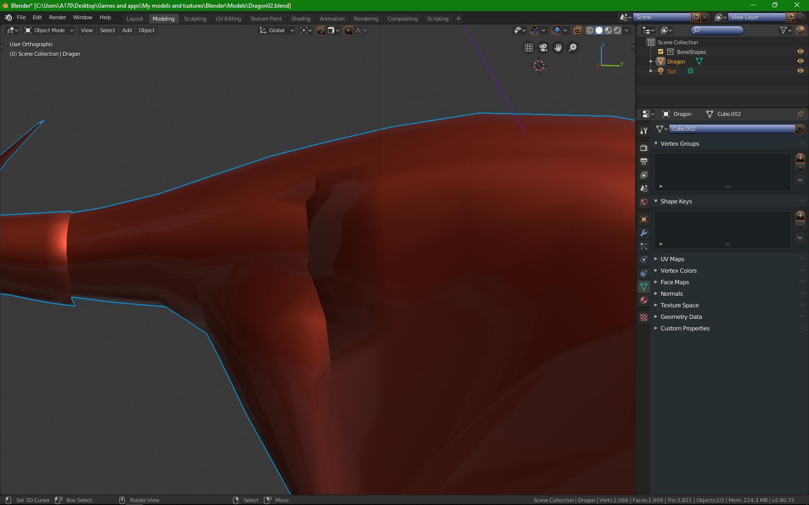The image size is (809, 505).
Task: Open vertex group specials dropdown
Action: tap(800, 180)
